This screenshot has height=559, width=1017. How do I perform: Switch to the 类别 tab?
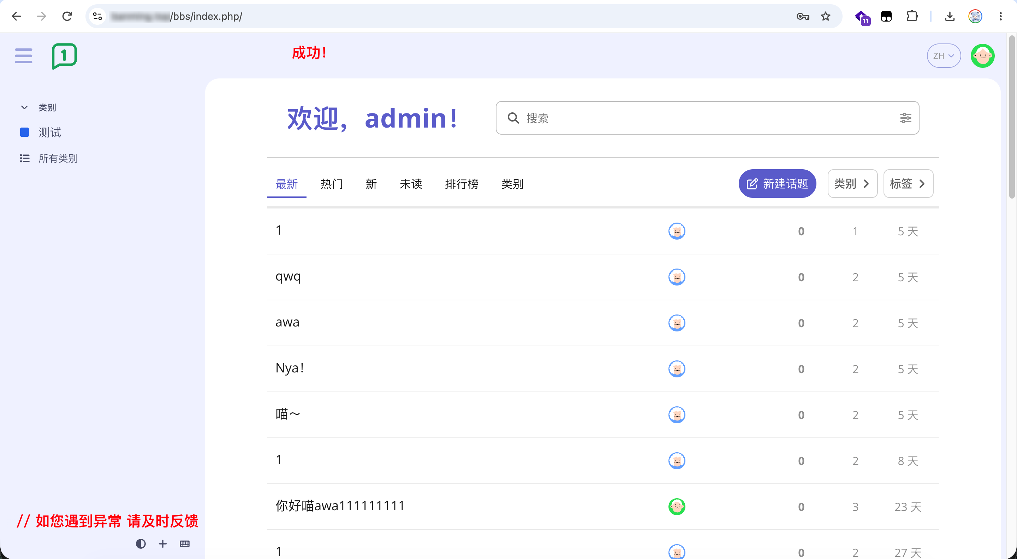tap(512, 184)
